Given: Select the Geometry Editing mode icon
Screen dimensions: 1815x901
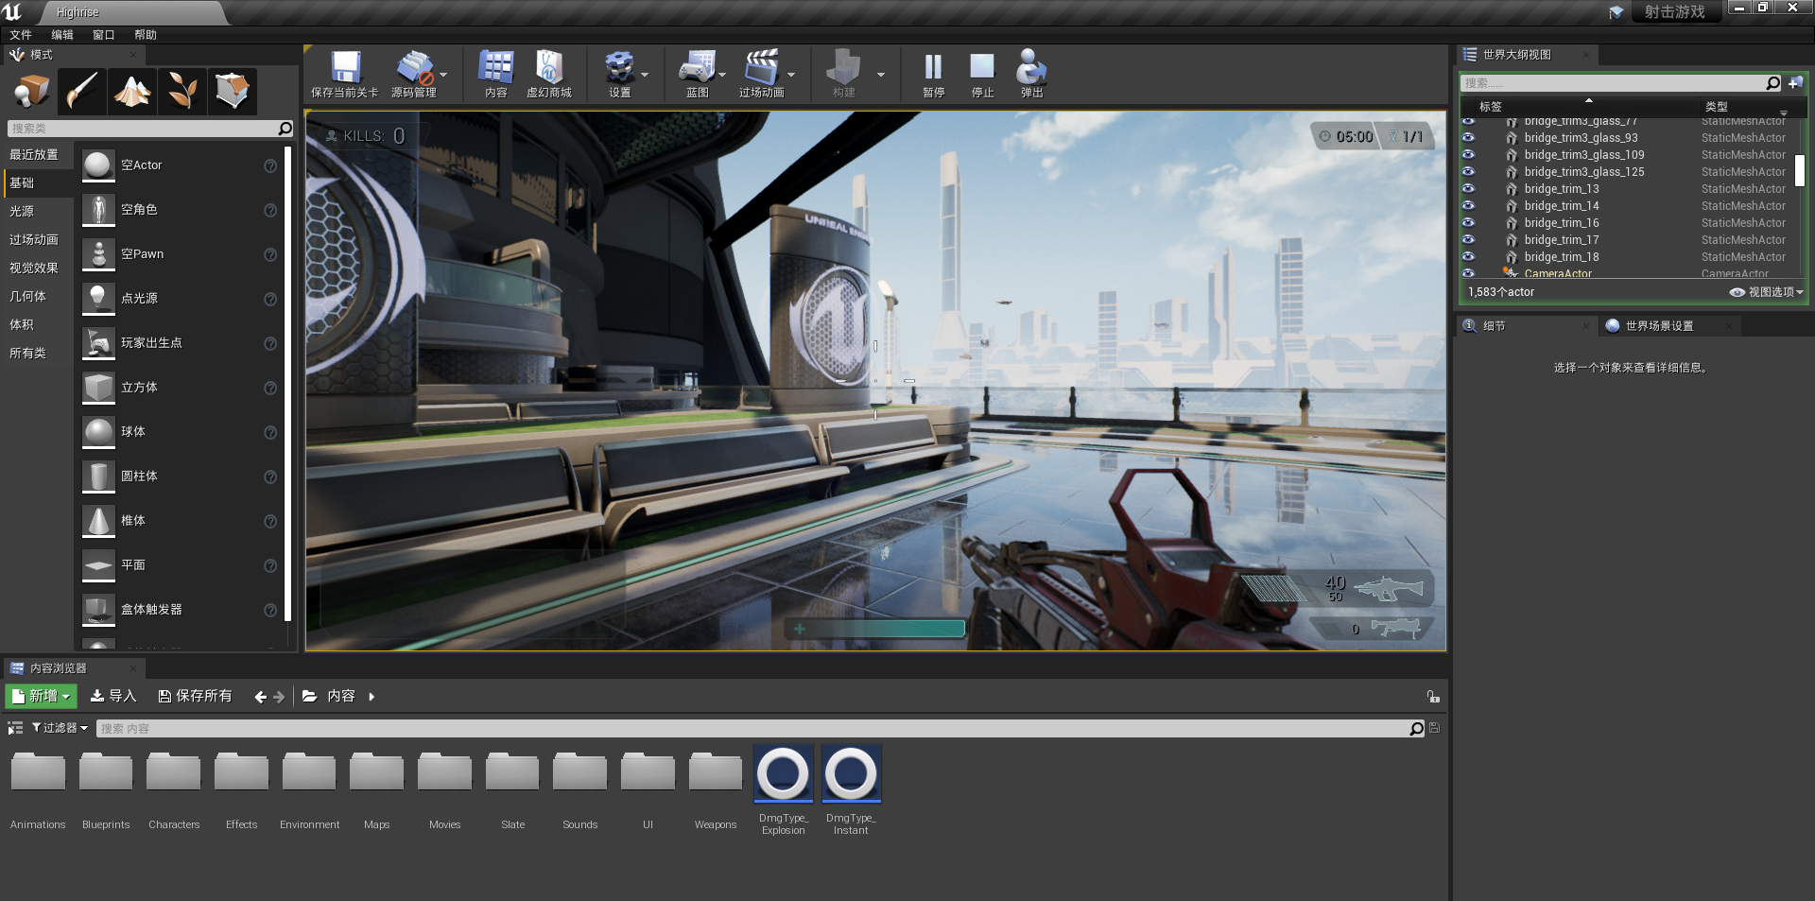Looking at the screenshot, I should (232, 91).
